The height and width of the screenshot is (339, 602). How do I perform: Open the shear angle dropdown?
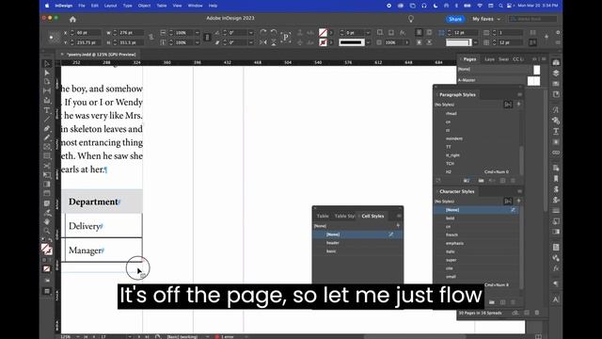pyautogui.click(x=251, y=42)
